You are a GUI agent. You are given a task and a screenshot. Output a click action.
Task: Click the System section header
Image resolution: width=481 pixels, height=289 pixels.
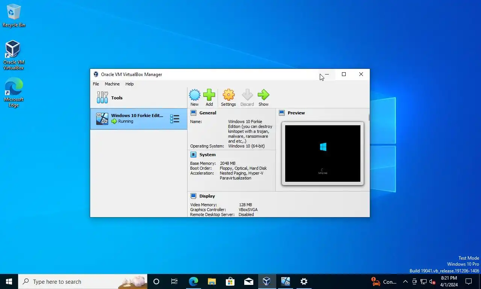[207, 155]
